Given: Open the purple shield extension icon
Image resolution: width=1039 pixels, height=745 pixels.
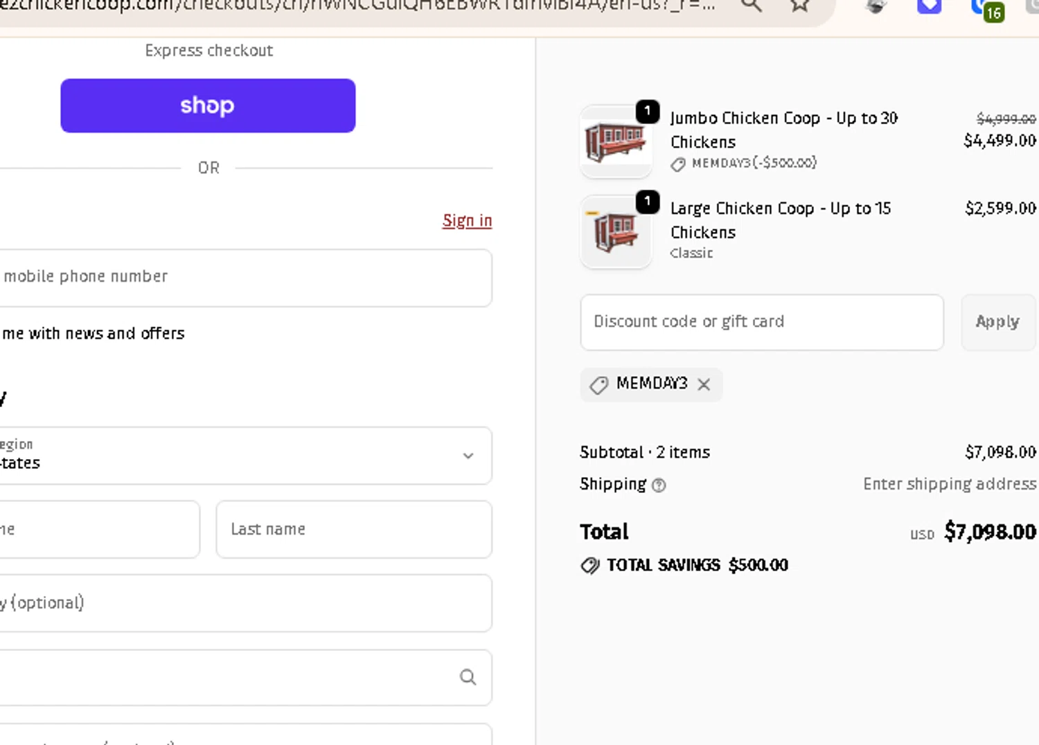Looking at the screenshot, I should click(929, 6).
